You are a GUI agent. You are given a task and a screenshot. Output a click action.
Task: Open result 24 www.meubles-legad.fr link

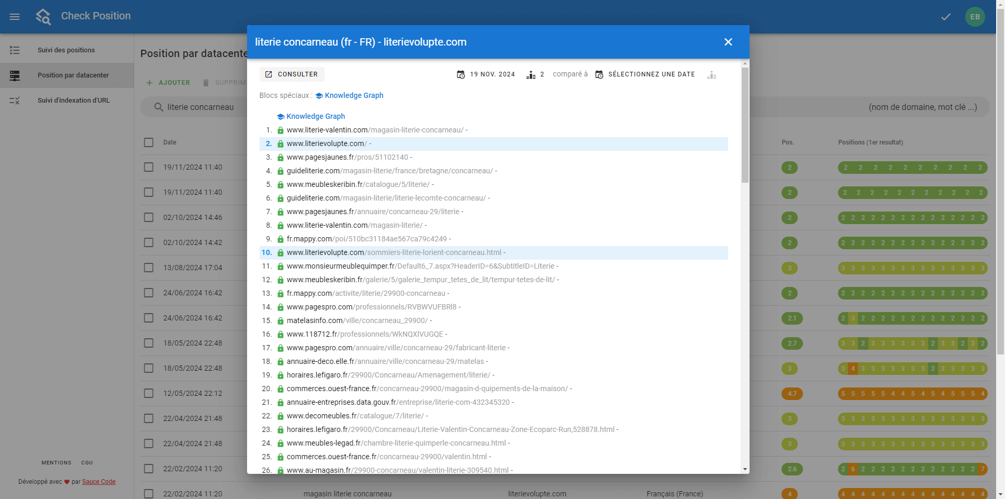(x=396, y=443)
